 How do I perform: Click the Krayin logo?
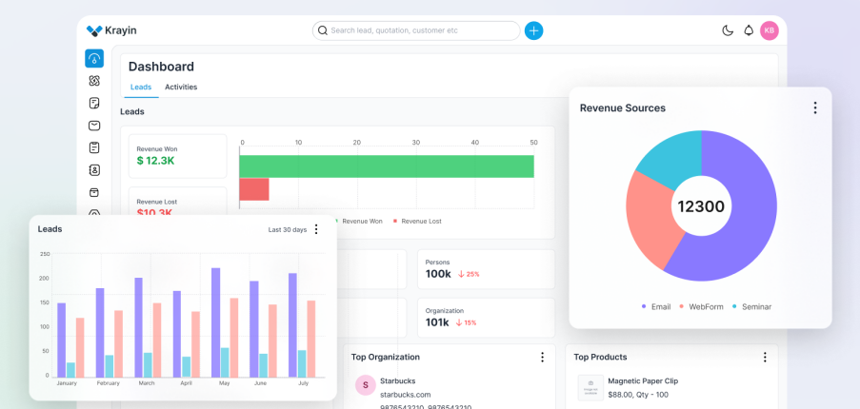(x=111, y=30)
